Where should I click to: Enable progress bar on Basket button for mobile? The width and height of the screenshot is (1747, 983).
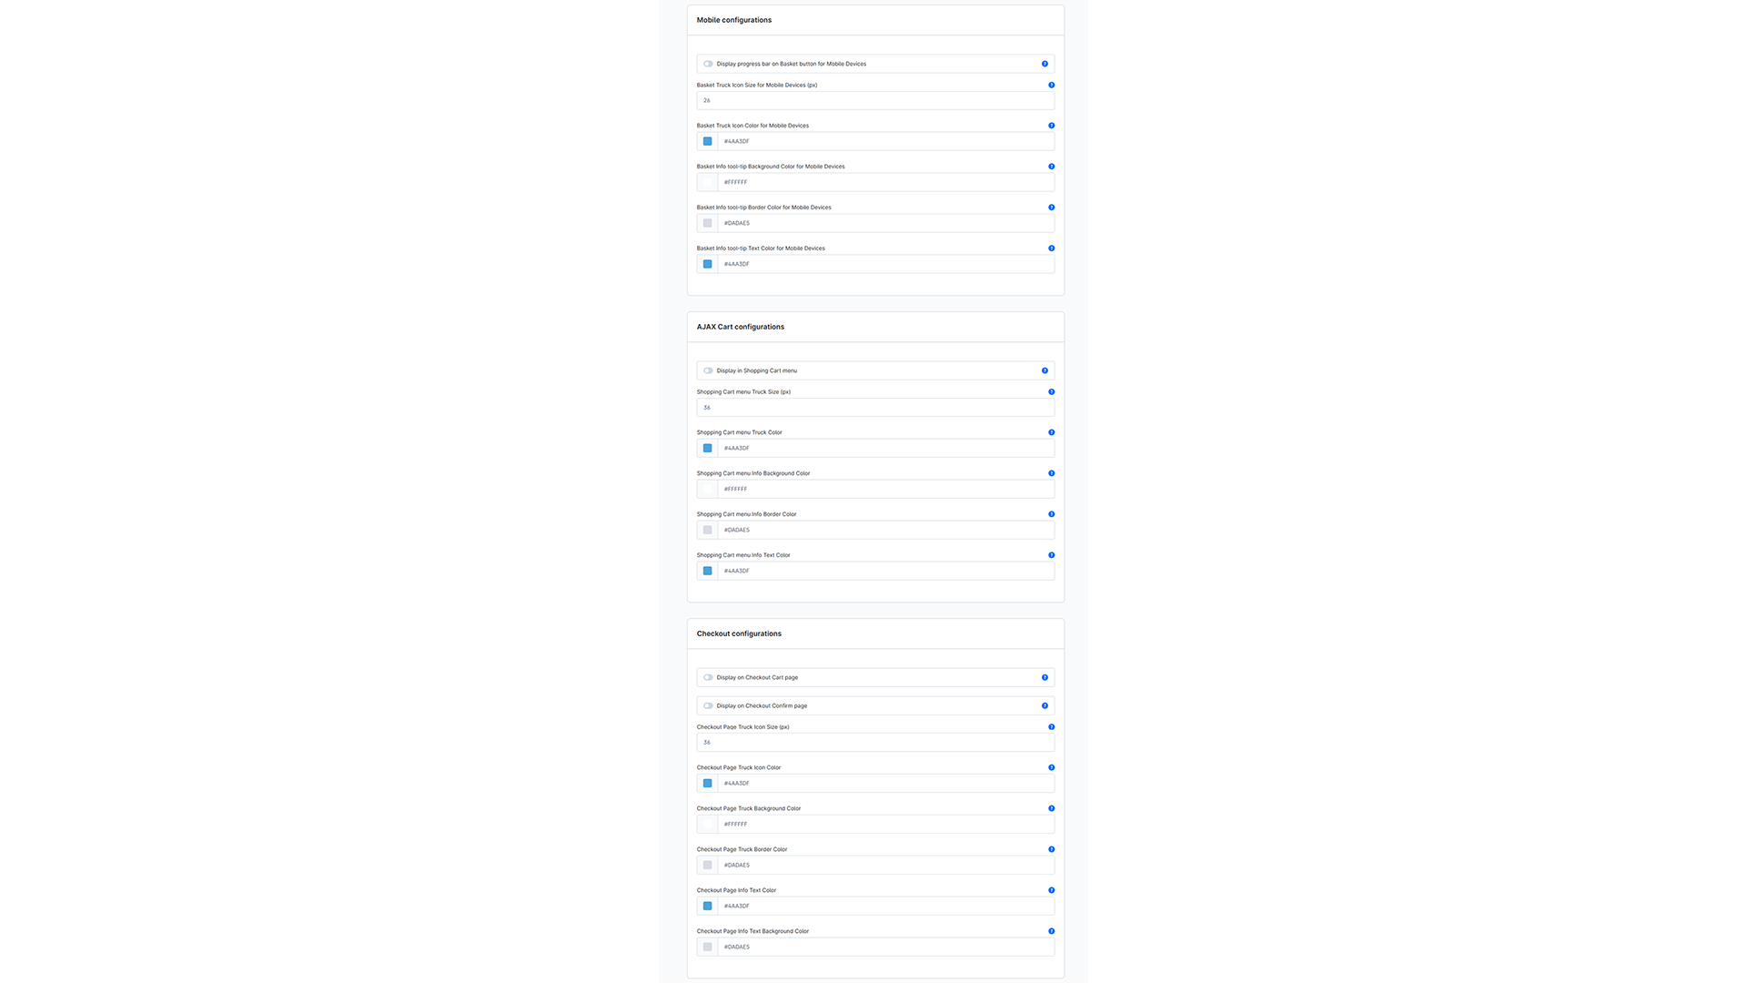point(708,64)
